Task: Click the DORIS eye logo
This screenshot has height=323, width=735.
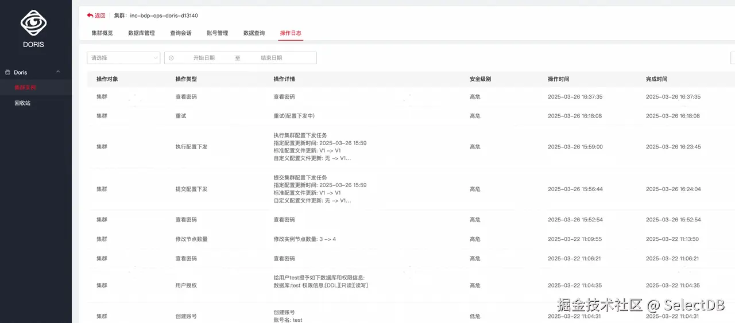Action: click(33, 24)
